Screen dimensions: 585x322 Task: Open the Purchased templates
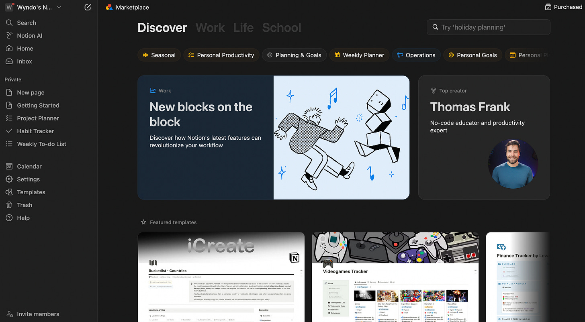(x=563, y=7)
